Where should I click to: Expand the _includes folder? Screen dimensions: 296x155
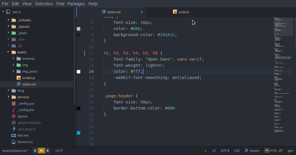point(24,20)
